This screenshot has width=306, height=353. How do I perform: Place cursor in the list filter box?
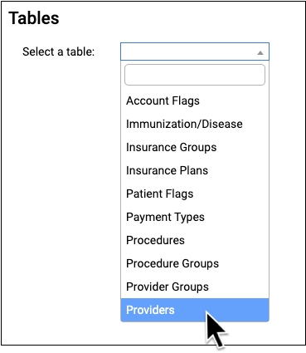[195, 75]
